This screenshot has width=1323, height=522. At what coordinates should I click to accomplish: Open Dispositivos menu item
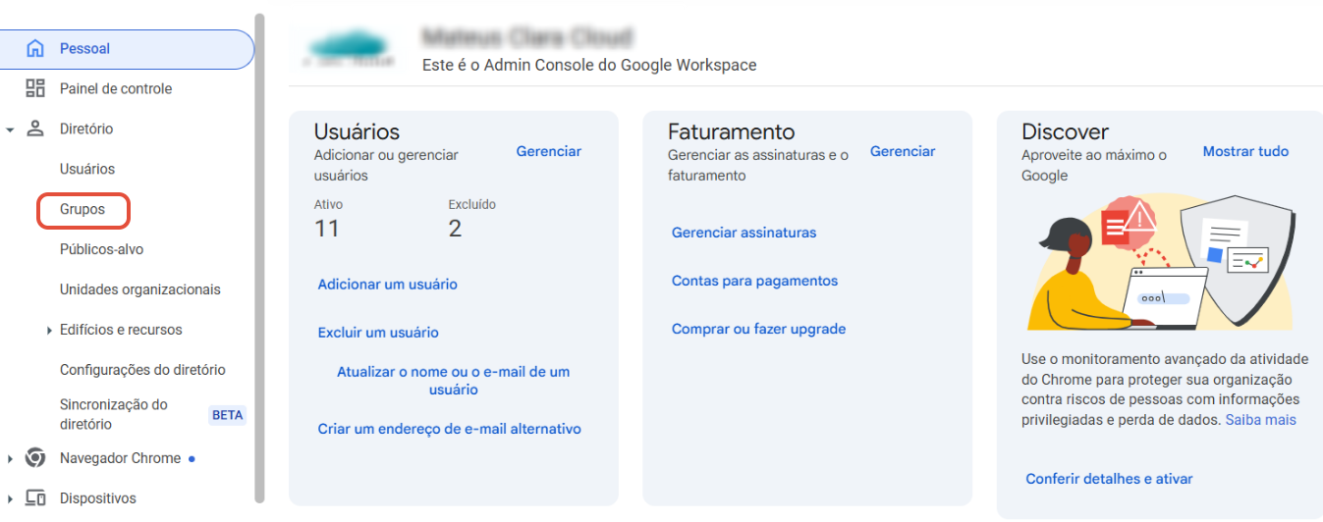point(98,498)
